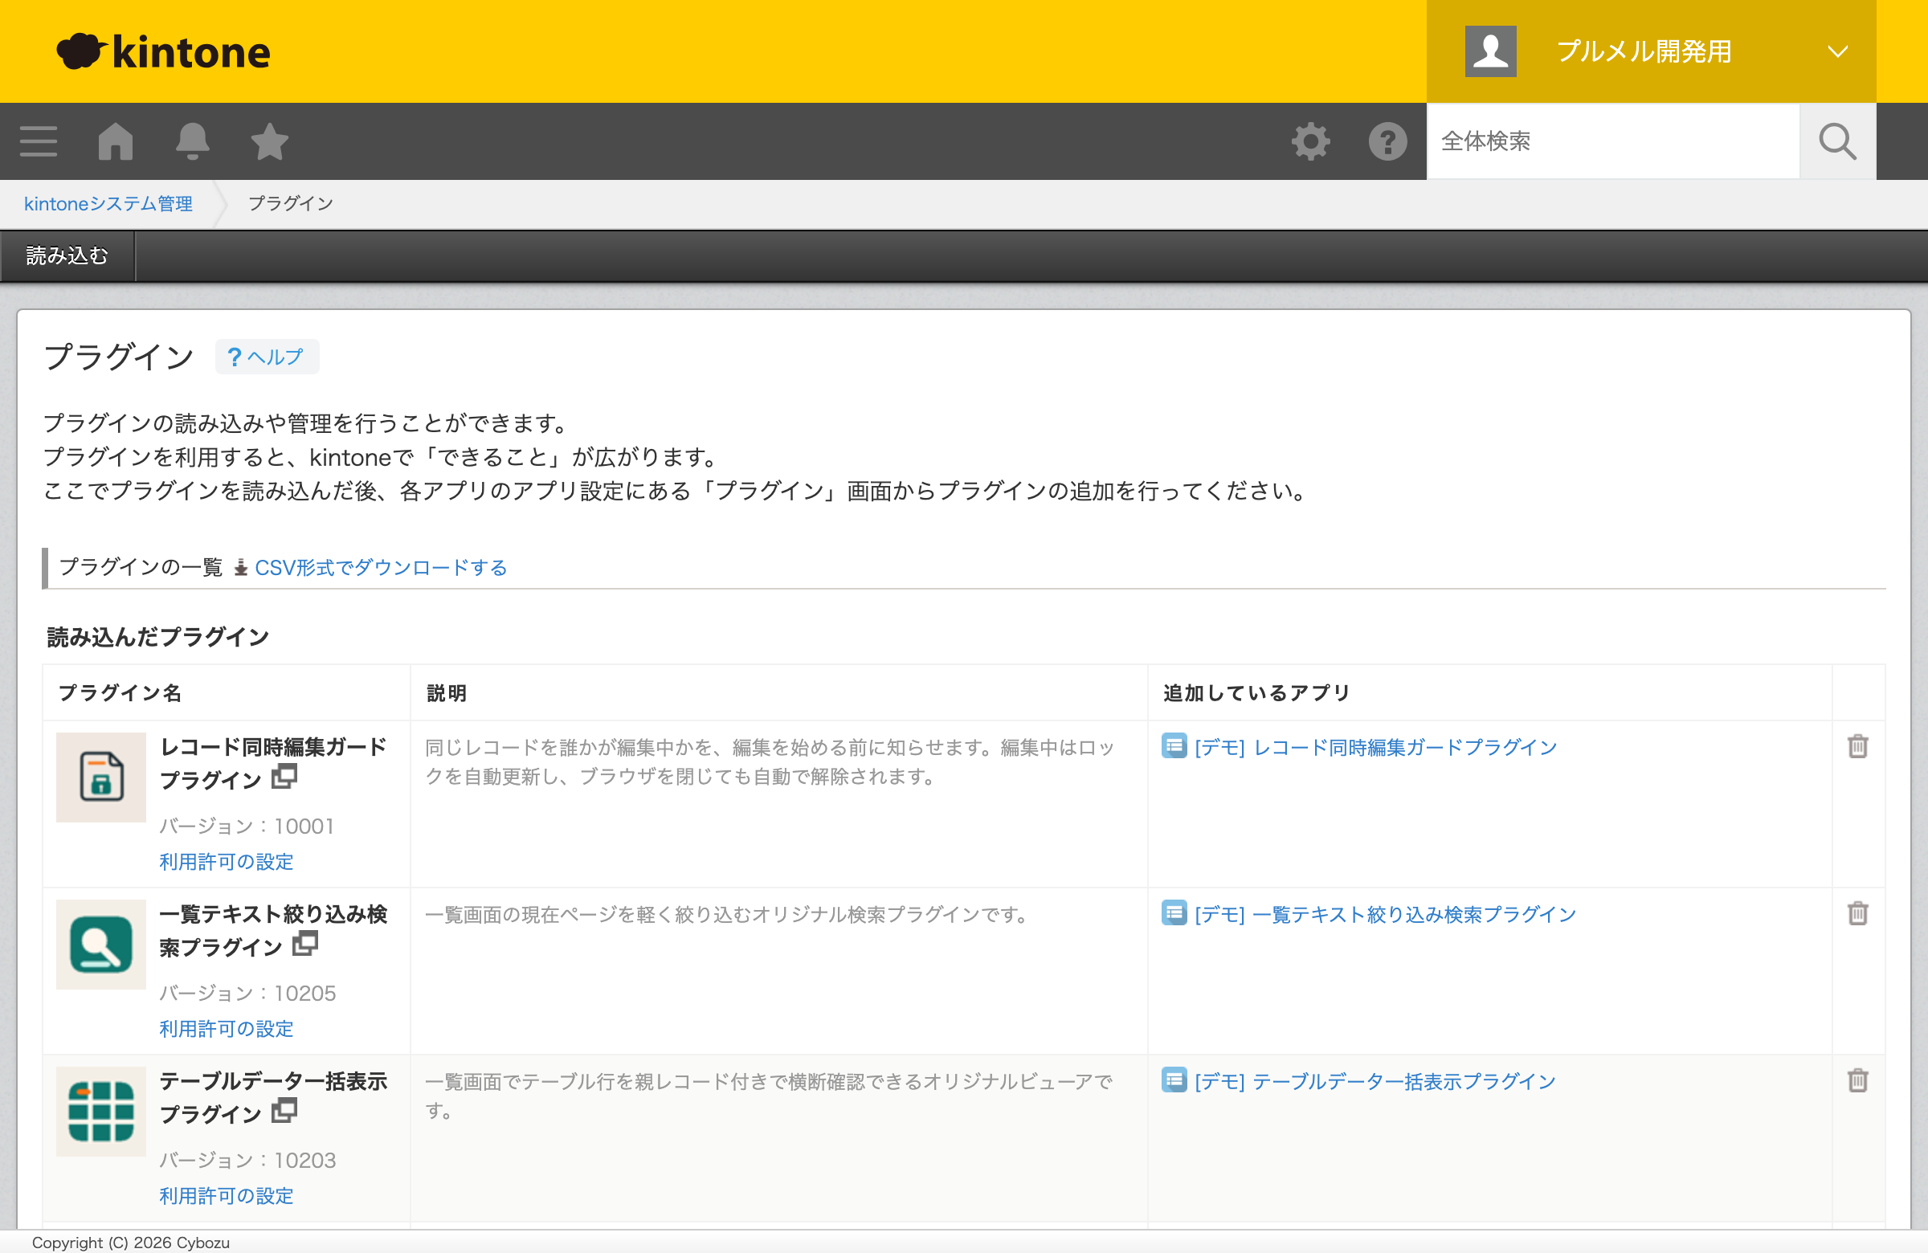Click the レコード同時編集ガードプラグイン name text
The width and height of the screenshot is (1928, 1253).
tap(273, 763)
